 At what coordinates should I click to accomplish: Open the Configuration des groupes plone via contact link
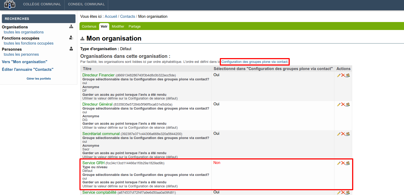255,62
